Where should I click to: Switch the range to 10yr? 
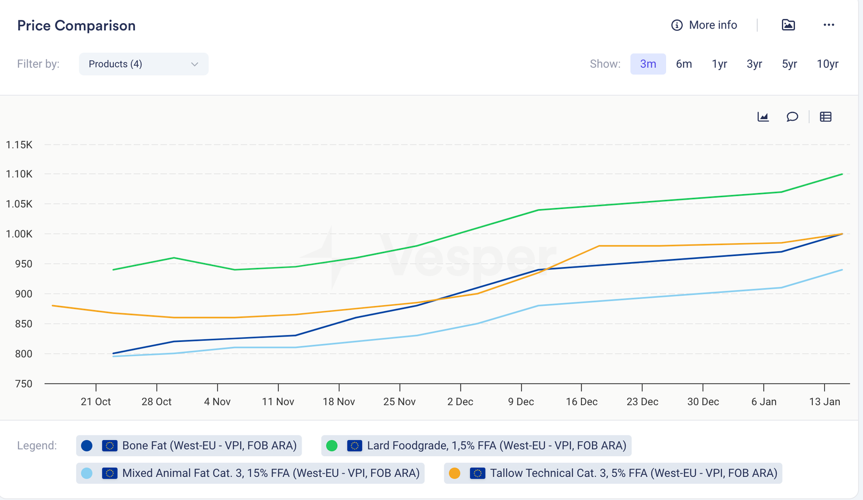(827, 64)
